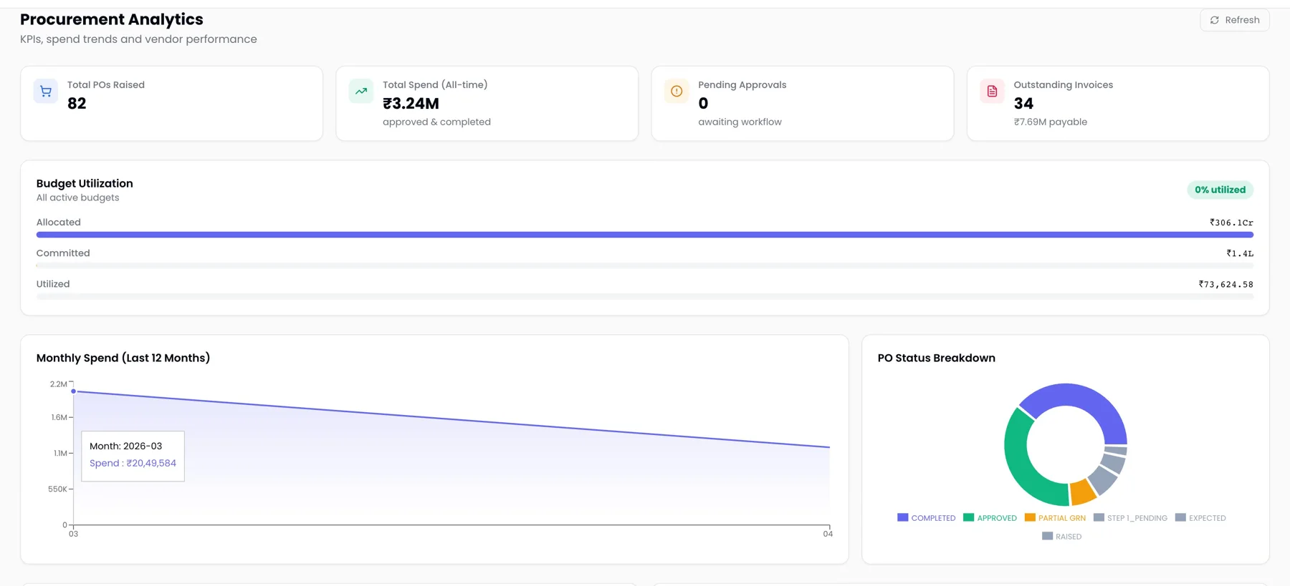The width and height of the screenshot is (1290, 586).
Task: Click the Budget Utilization card title
Action: click(85, 183)
